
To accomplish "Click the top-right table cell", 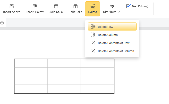I will (x=98, y=63).
